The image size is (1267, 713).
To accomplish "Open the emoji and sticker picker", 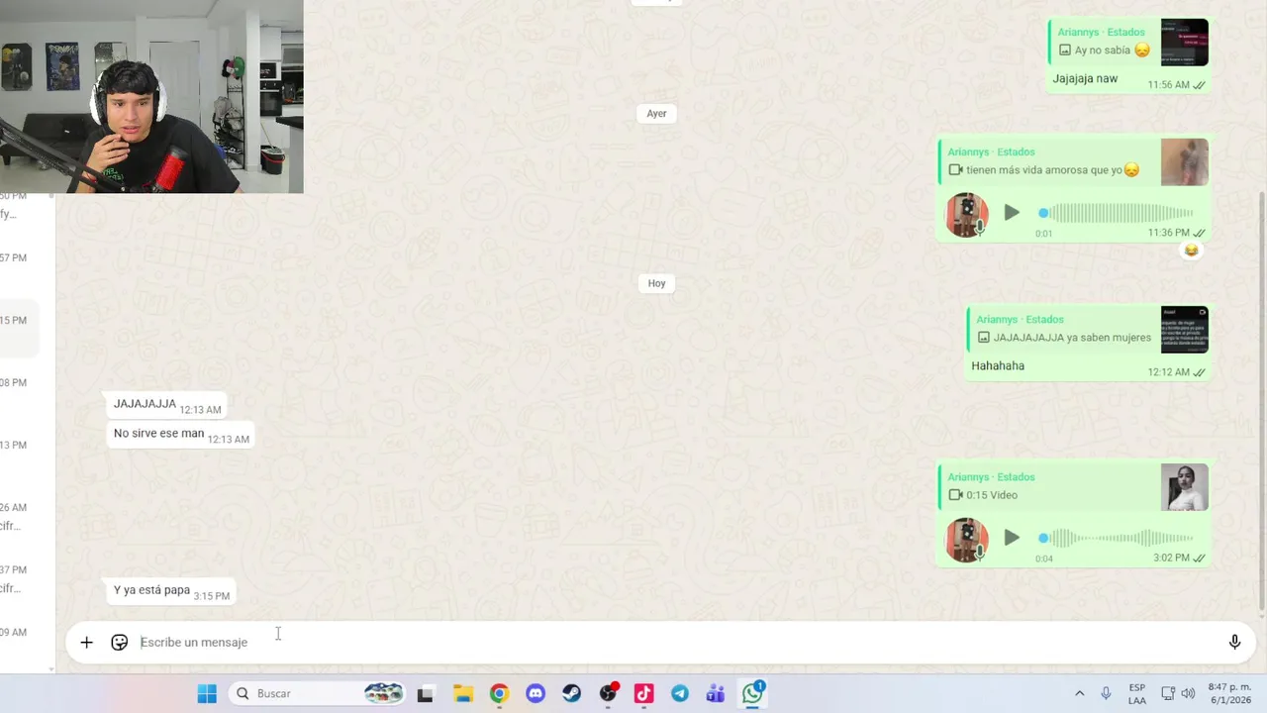I will [120, 643].
